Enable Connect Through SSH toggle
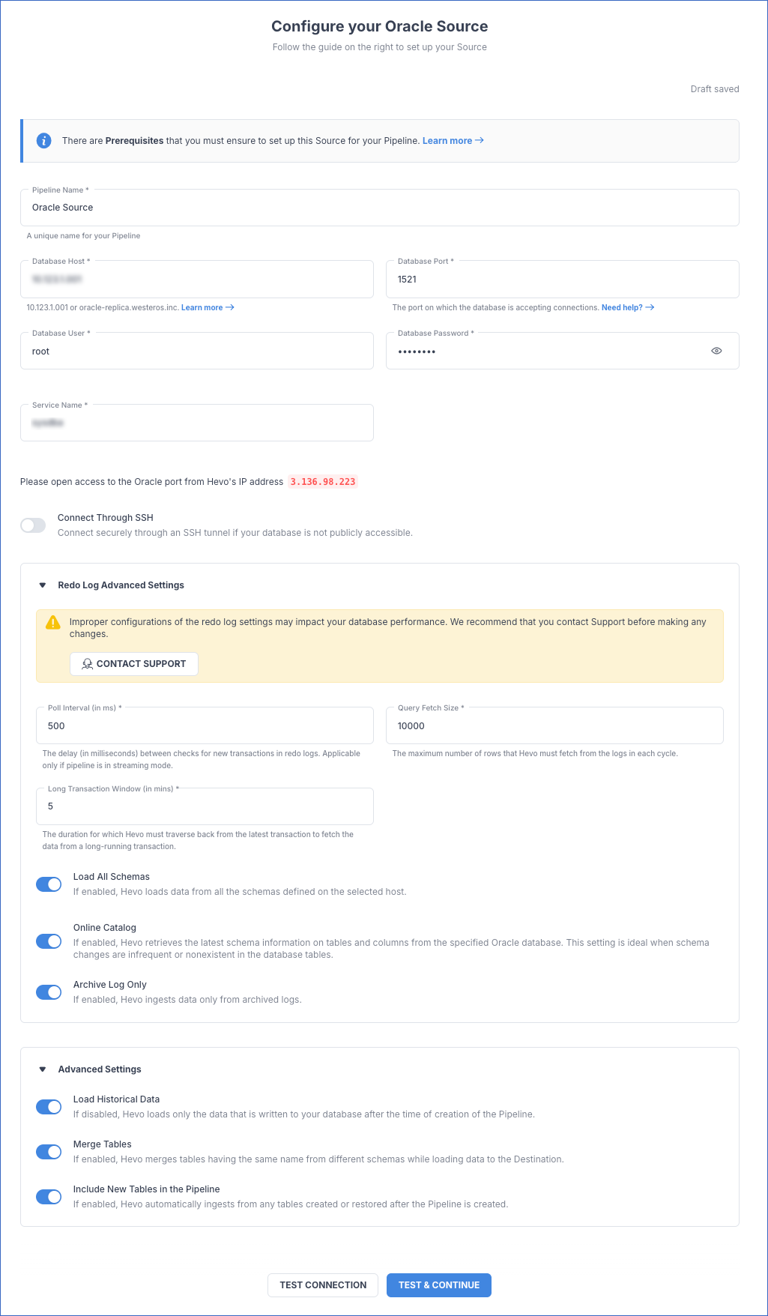This screenshot has height=1316, width=768. (x=33, y=525)
